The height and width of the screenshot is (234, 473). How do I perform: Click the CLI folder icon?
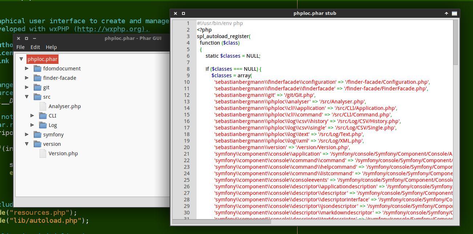[x=43, y=115]
